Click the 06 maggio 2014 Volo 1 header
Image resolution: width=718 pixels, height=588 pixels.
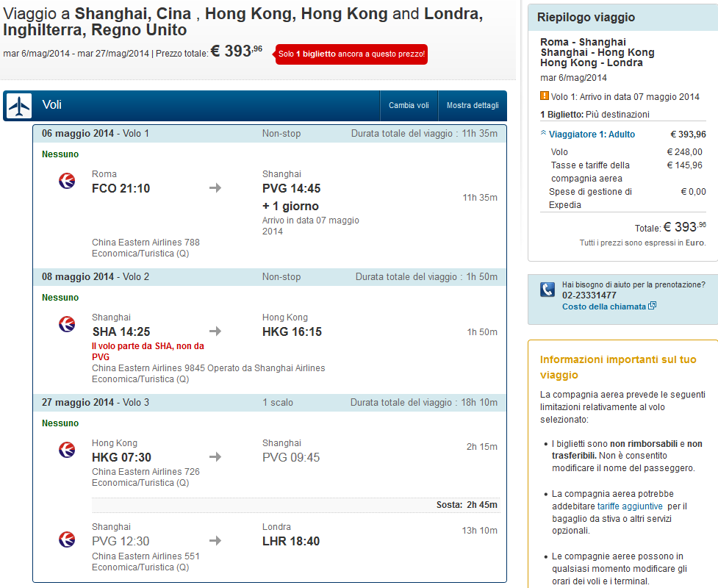[270, 134]
